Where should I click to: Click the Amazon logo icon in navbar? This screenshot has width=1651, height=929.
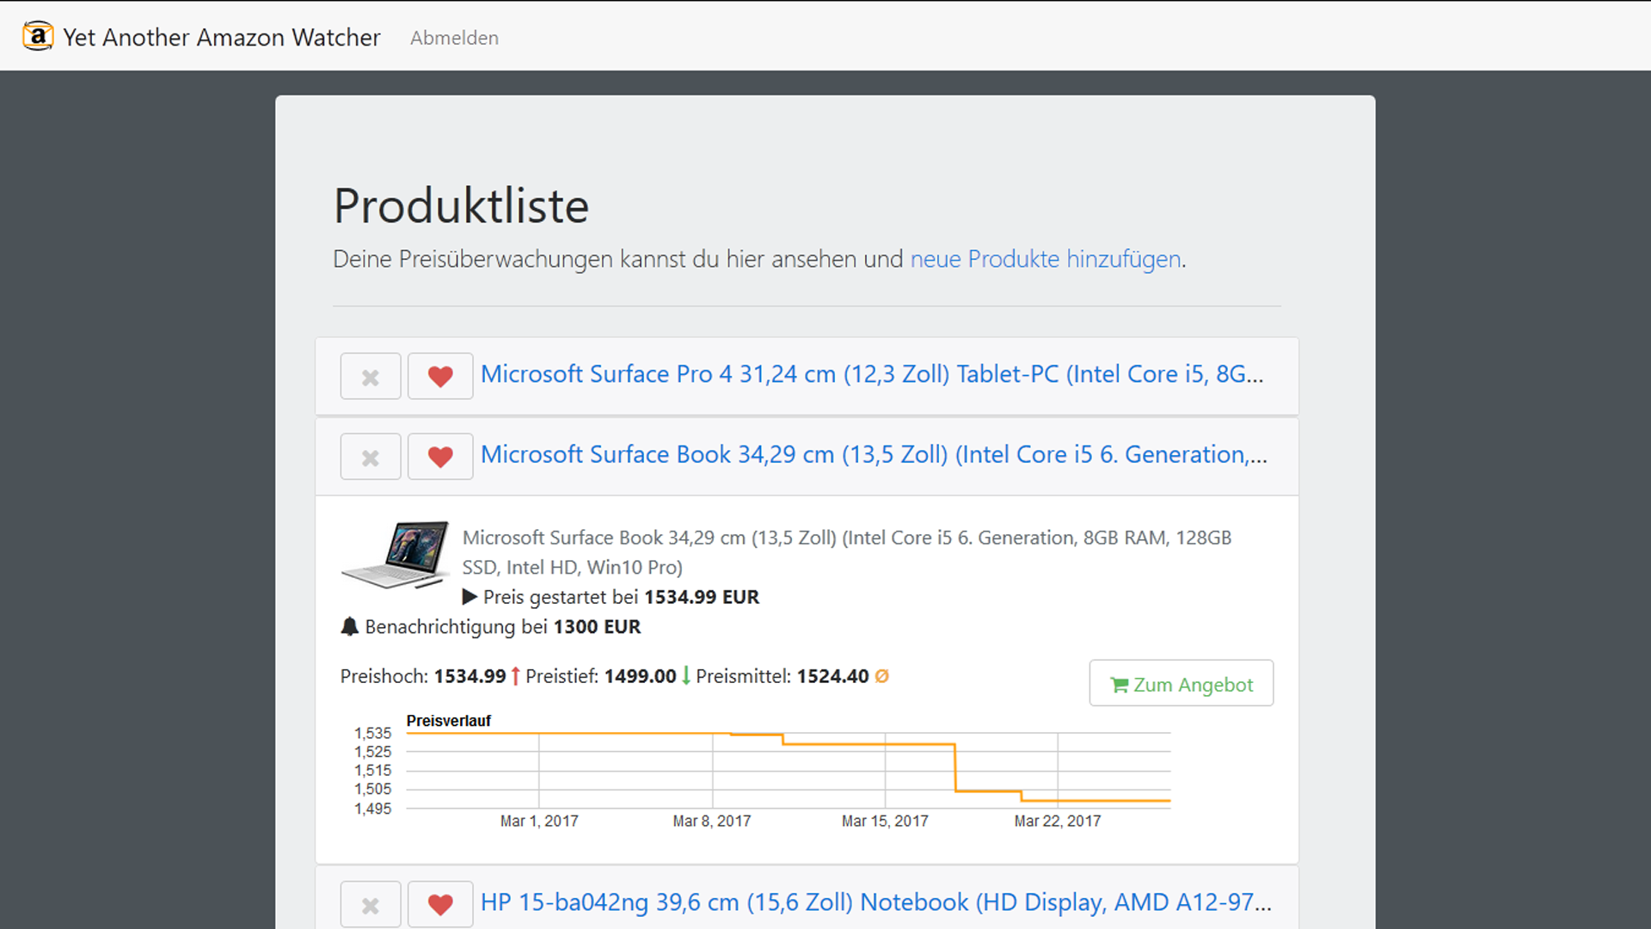click(x=38, y=36)
